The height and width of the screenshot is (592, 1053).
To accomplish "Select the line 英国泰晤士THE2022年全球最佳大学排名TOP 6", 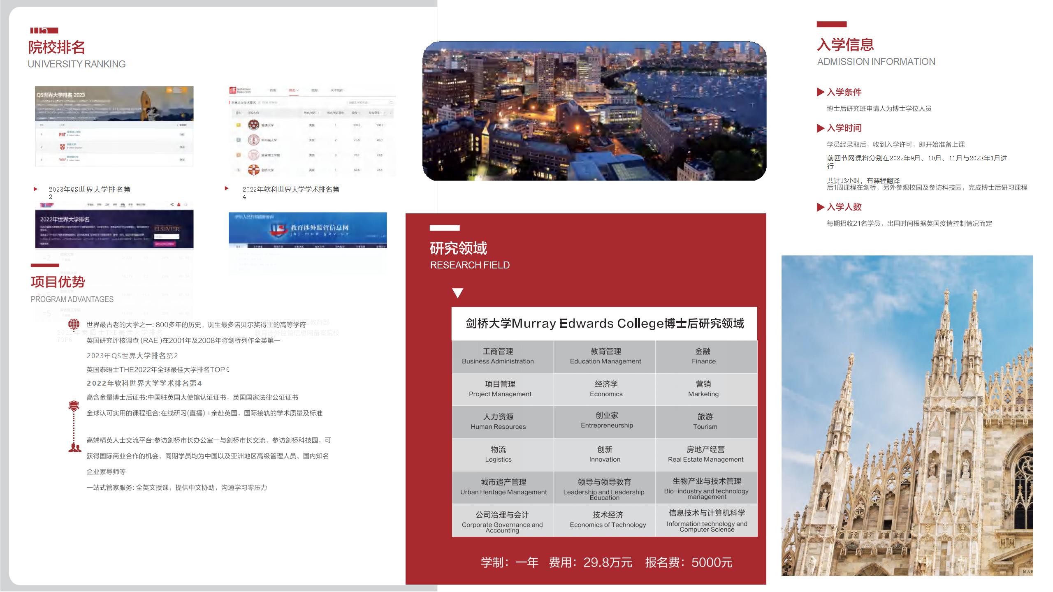I will pos(158,370).
